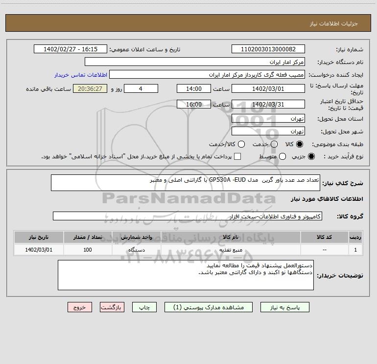
Task: Click the goods group field کامپیوتر و فناوری اطلاعات
Action: click(188, 216)
